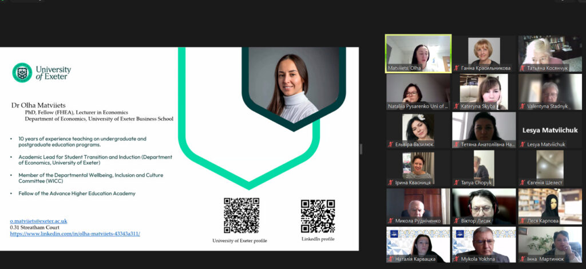
Task: Select the active speaker Matviiets, Olha video tile
Action: coord(418,53)
